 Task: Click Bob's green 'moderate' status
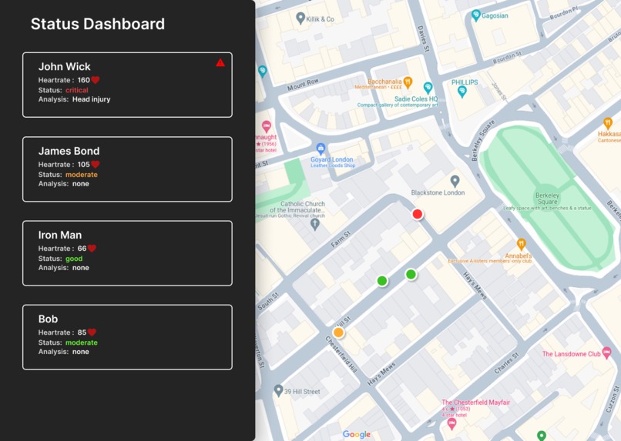click(82, 342)
